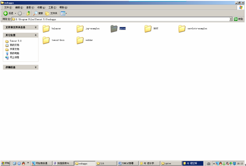Screen dimensions: 246x166
Task: Switch to the highlighted blue taskbar chat window
Action: (x=193, y=163)
